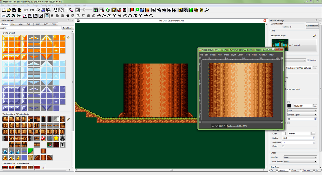322x175 pixels.
Task: Open the Filters menu in GIMP
Action: click(255, 55)
